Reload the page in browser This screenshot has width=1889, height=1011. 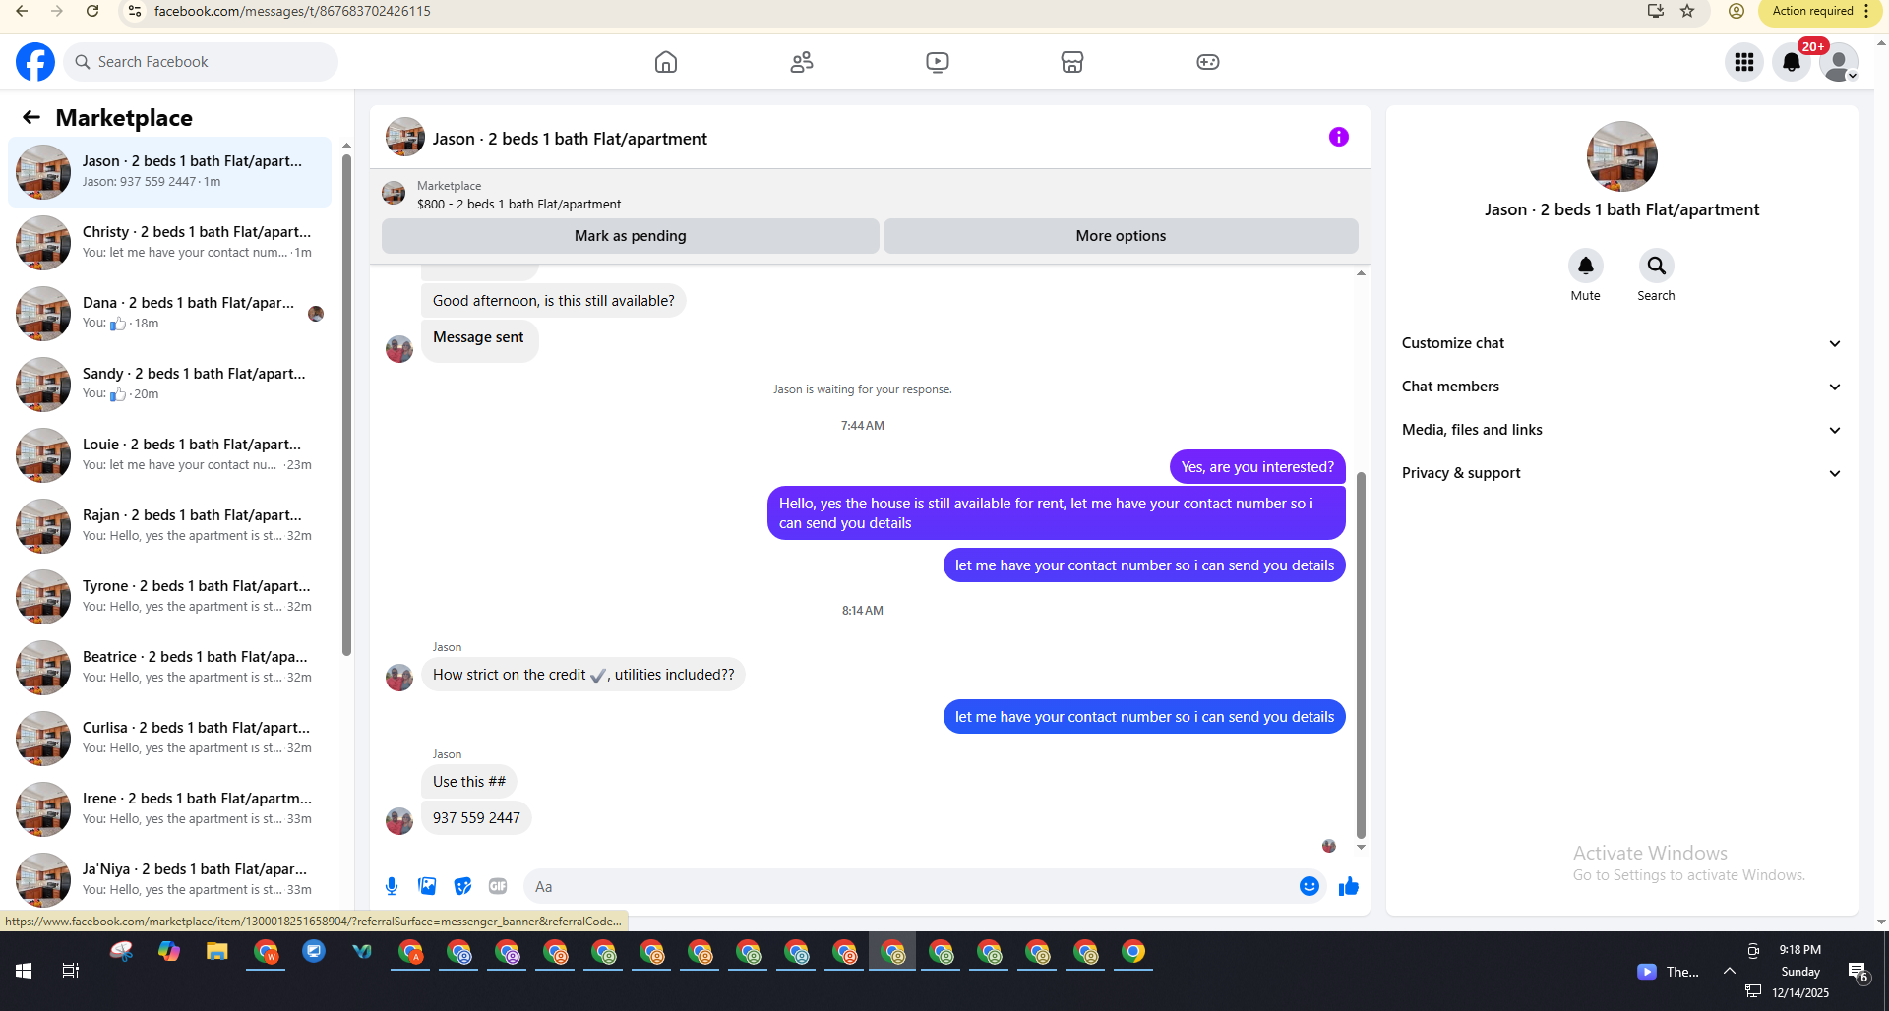point(92,11)
